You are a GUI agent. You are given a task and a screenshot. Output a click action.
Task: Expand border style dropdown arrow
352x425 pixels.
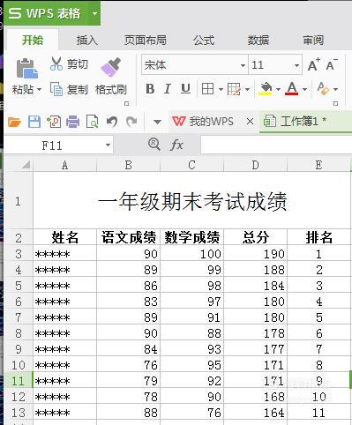tap(221, 89)
